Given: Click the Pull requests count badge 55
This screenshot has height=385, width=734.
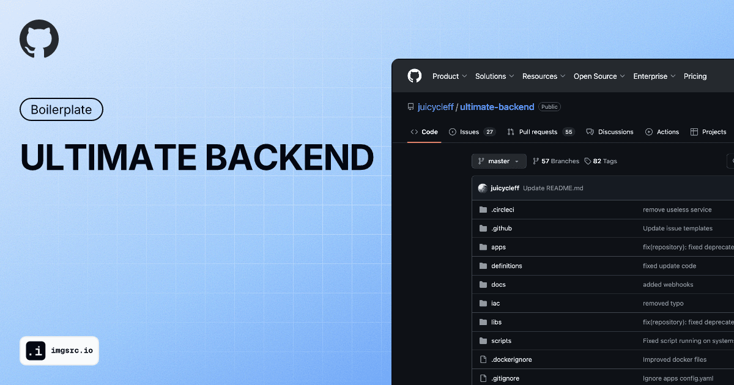Looking at the screenshot, I should pyautogui.click(x=569, y=132).
